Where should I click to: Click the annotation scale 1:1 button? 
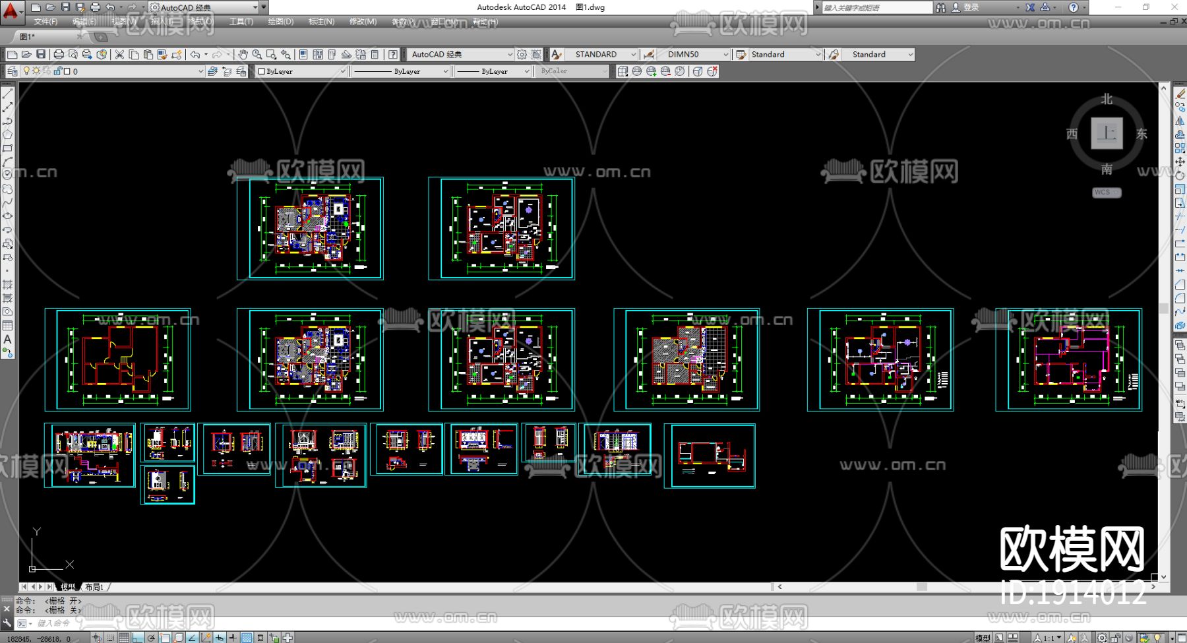click(1047, 638)
